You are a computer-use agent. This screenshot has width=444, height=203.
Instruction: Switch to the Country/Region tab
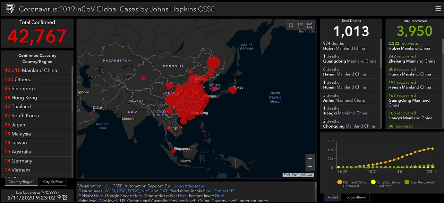coord(22,182)
